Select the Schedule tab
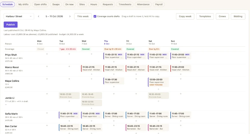Viewport: 250px width, 134px height. pos(8,4)
